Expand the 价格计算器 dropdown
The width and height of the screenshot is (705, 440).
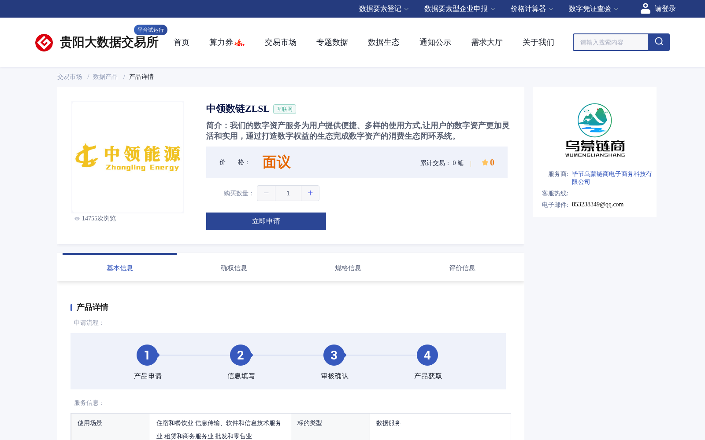coord(532,9)
